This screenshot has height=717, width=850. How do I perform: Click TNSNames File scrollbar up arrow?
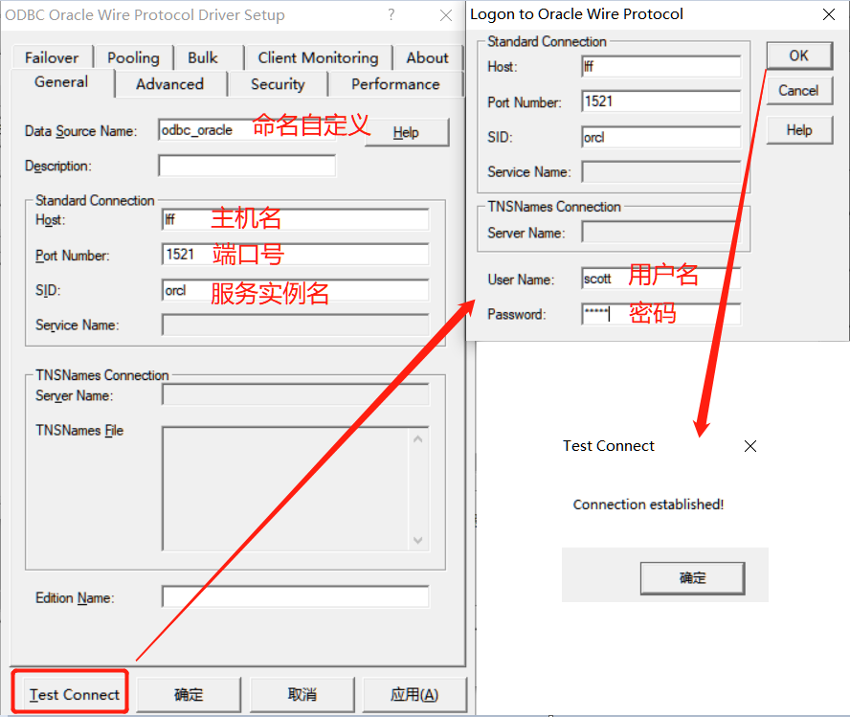click(x=418, y=439)
